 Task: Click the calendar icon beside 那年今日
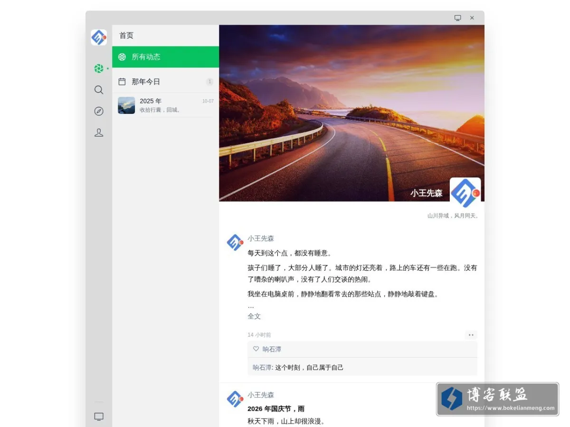pos(122,82)
